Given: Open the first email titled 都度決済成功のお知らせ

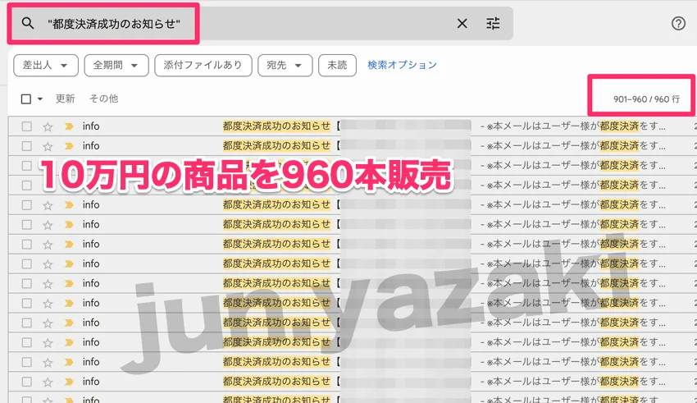Looking at the screenshot, I should [276, 126].
